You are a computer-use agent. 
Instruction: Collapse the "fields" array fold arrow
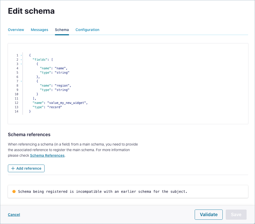point(21,60)
